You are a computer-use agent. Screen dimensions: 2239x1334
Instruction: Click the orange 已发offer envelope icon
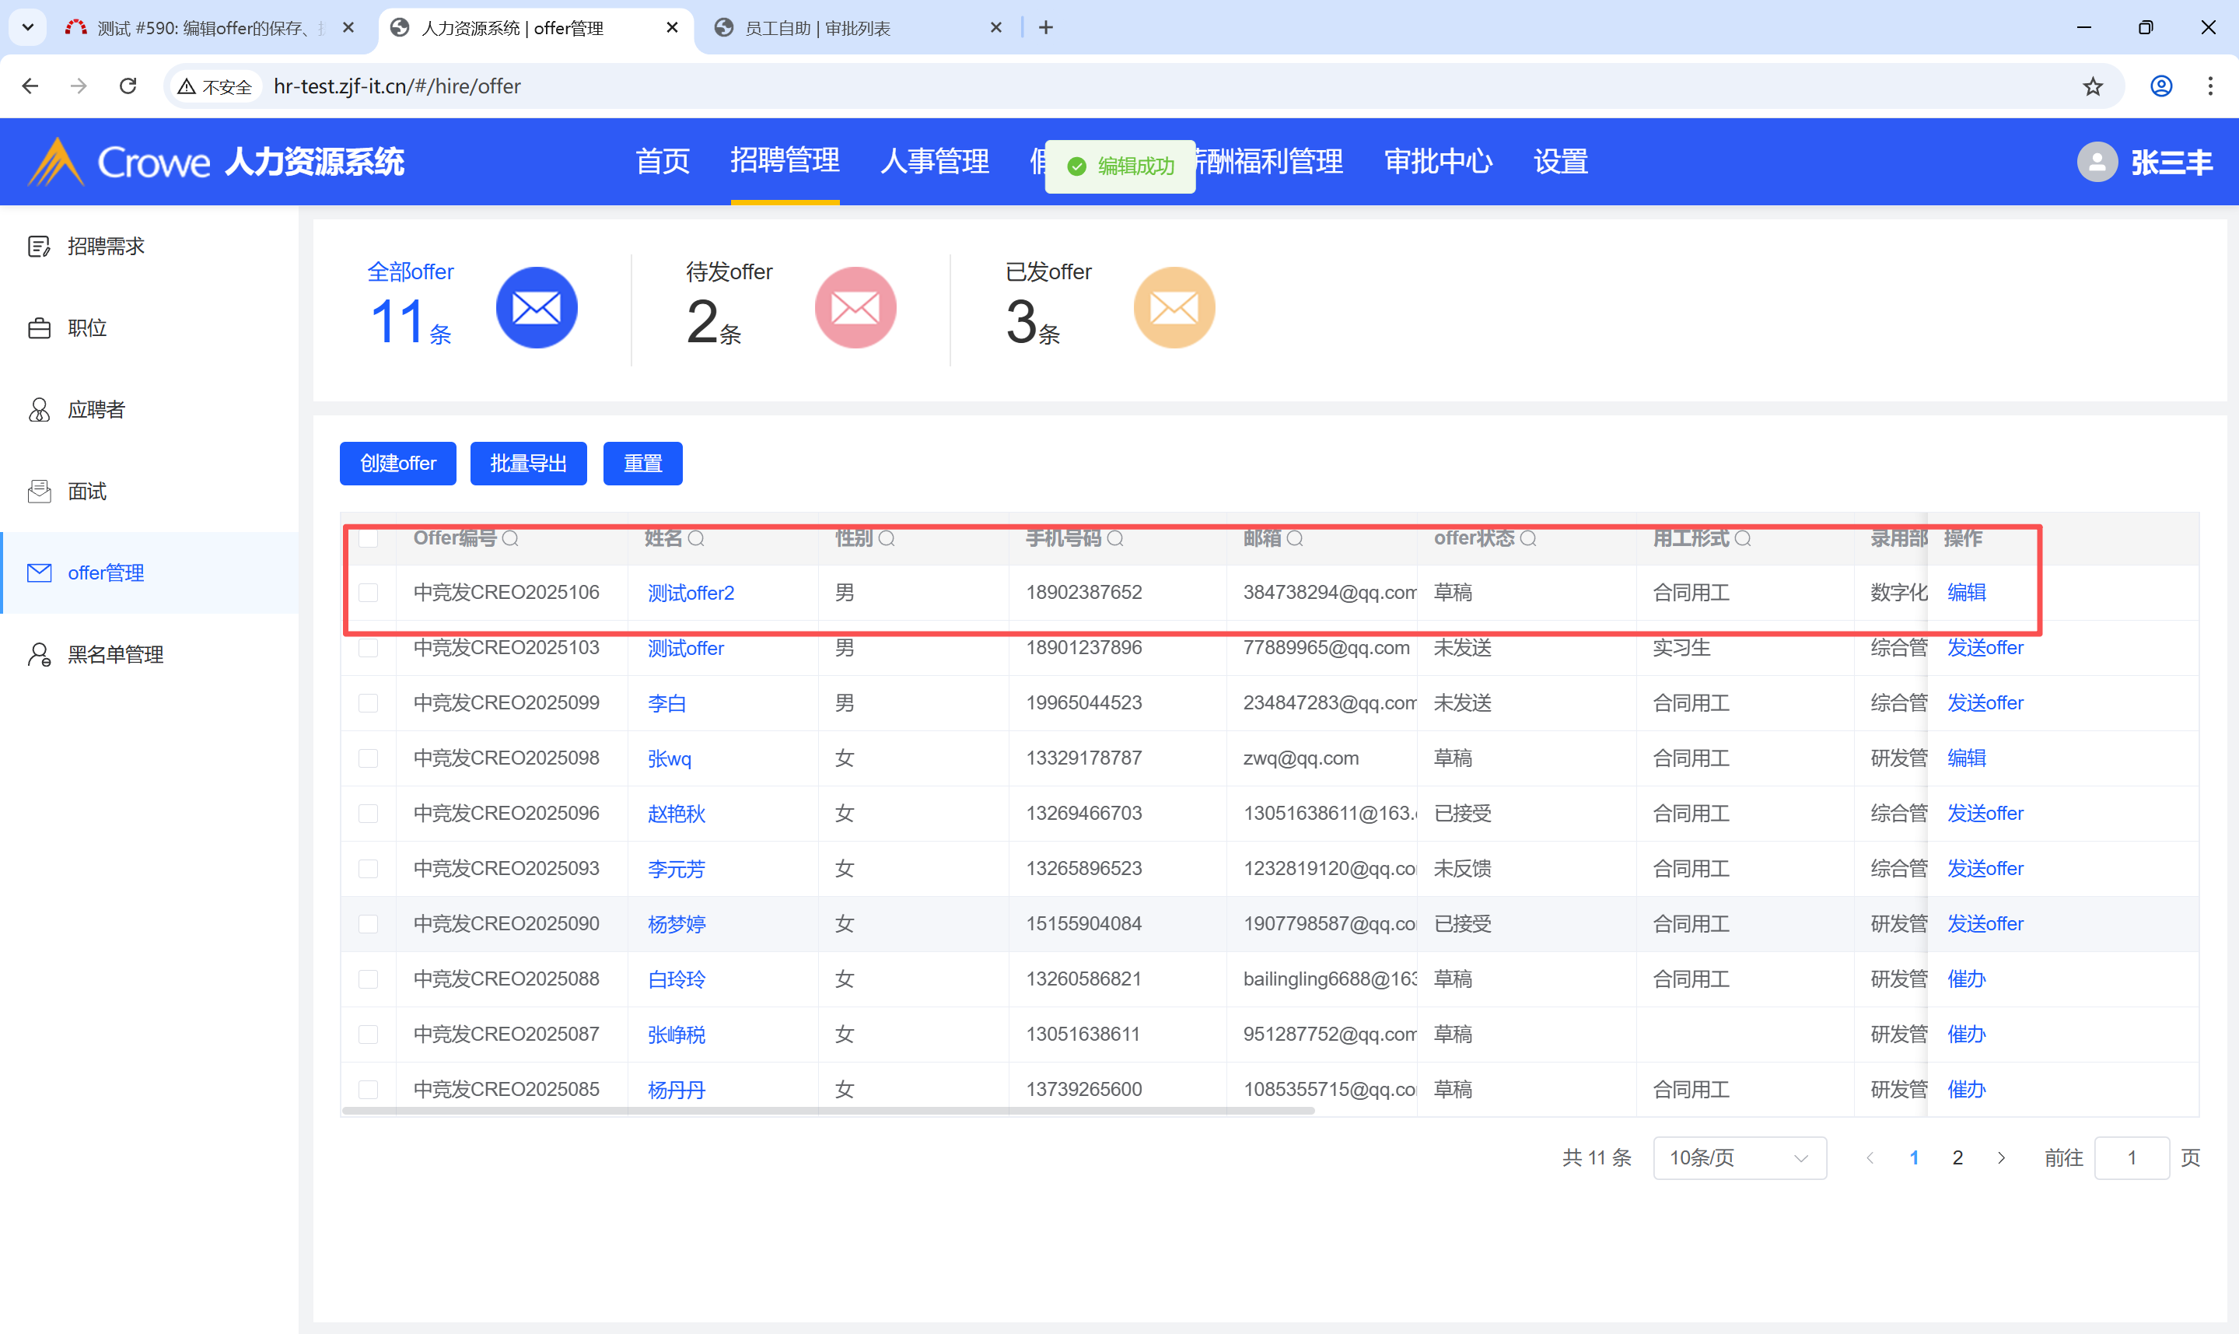pos(1174,307)
